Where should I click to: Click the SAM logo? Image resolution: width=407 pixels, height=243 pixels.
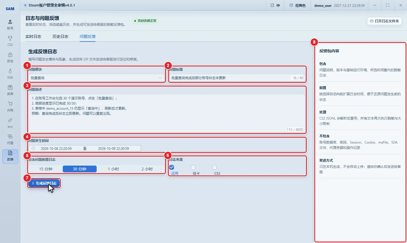pos(10,9)
